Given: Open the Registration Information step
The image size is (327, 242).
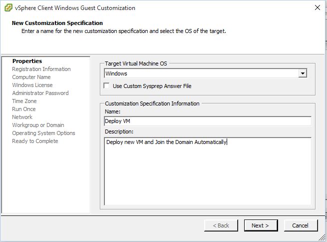Looking at the screenshot, I should [41, 69].
